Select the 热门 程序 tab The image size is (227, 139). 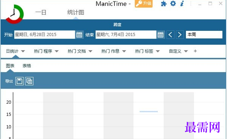43,51
